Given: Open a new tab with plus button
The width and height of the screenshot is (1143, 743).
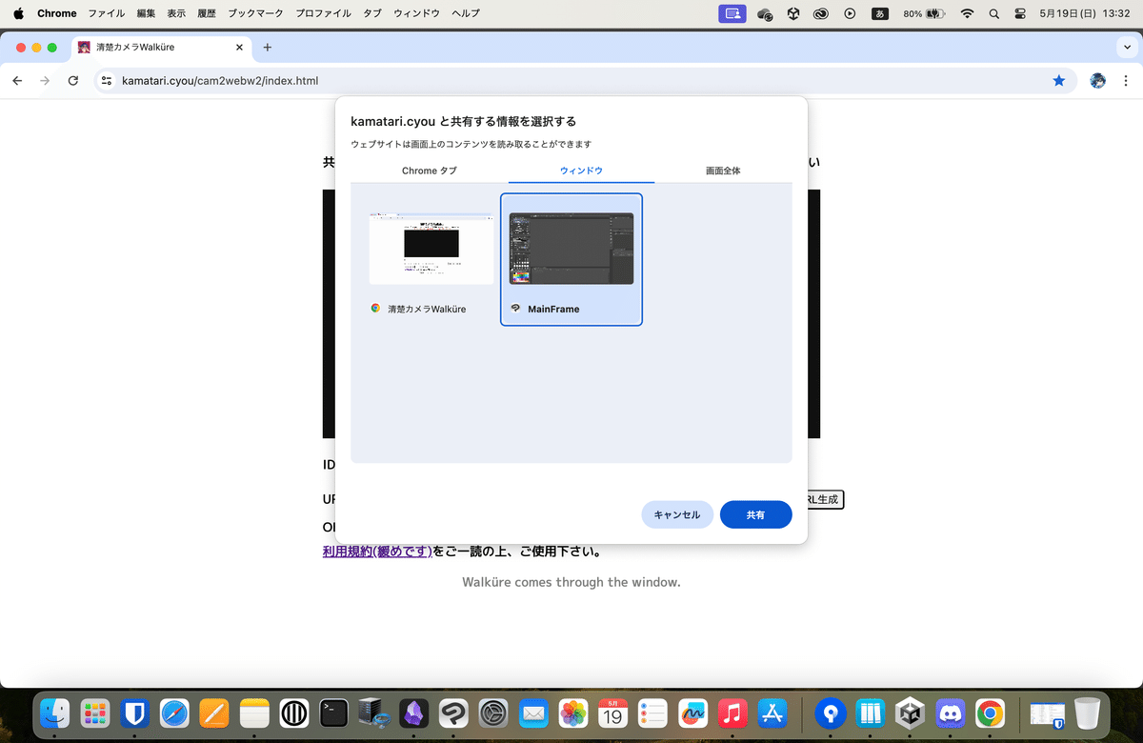Looking at the screenshot, I should (267, 47).
